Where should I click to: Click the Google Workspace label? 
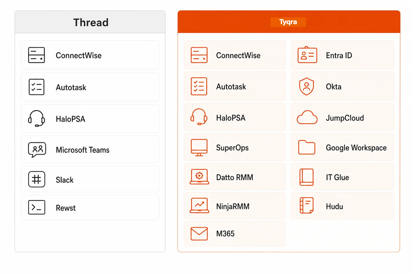[x=356, y=148]
